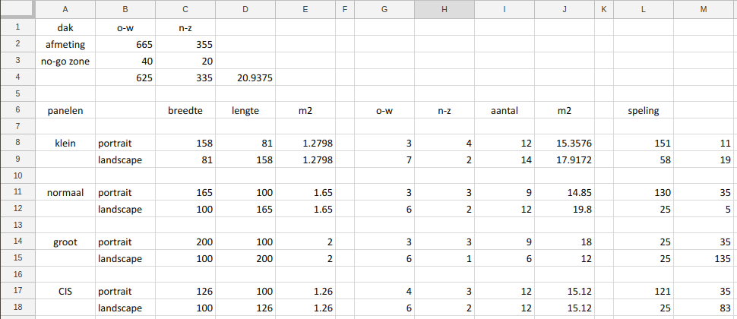Click the narrow column F header
737x319 pixels.
(x=345, y=9)
